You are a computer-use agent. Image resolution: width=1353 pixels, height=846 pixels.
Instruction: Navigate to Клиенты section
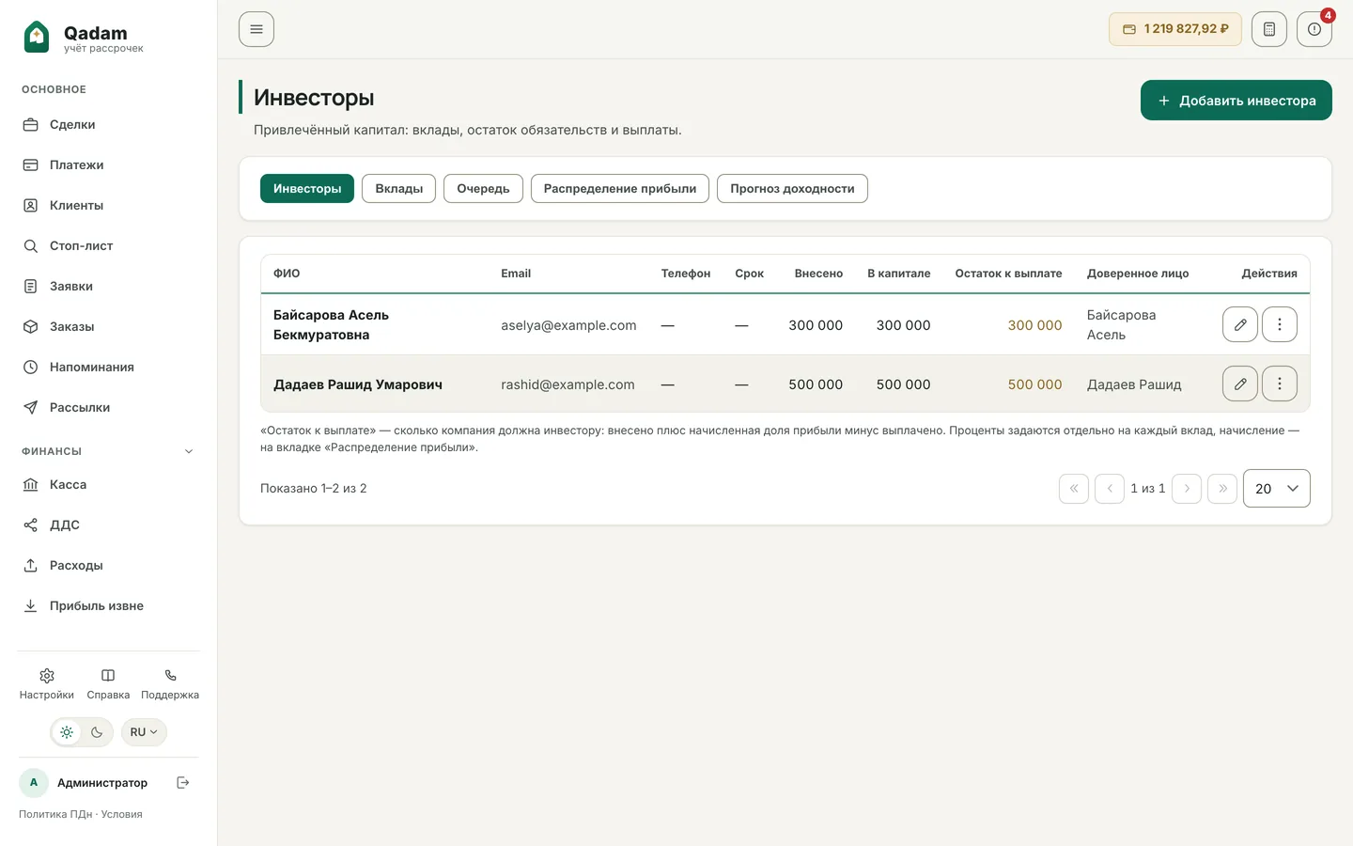click(108, 205)
